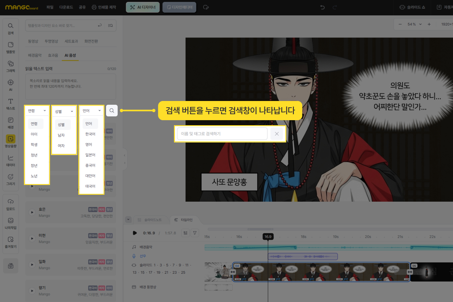Play the timeline from 0:16.9

tap(135, 233)
